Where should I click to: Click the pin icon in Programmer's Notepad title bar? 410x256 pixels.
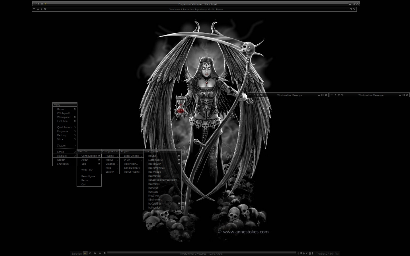(38, 4)
